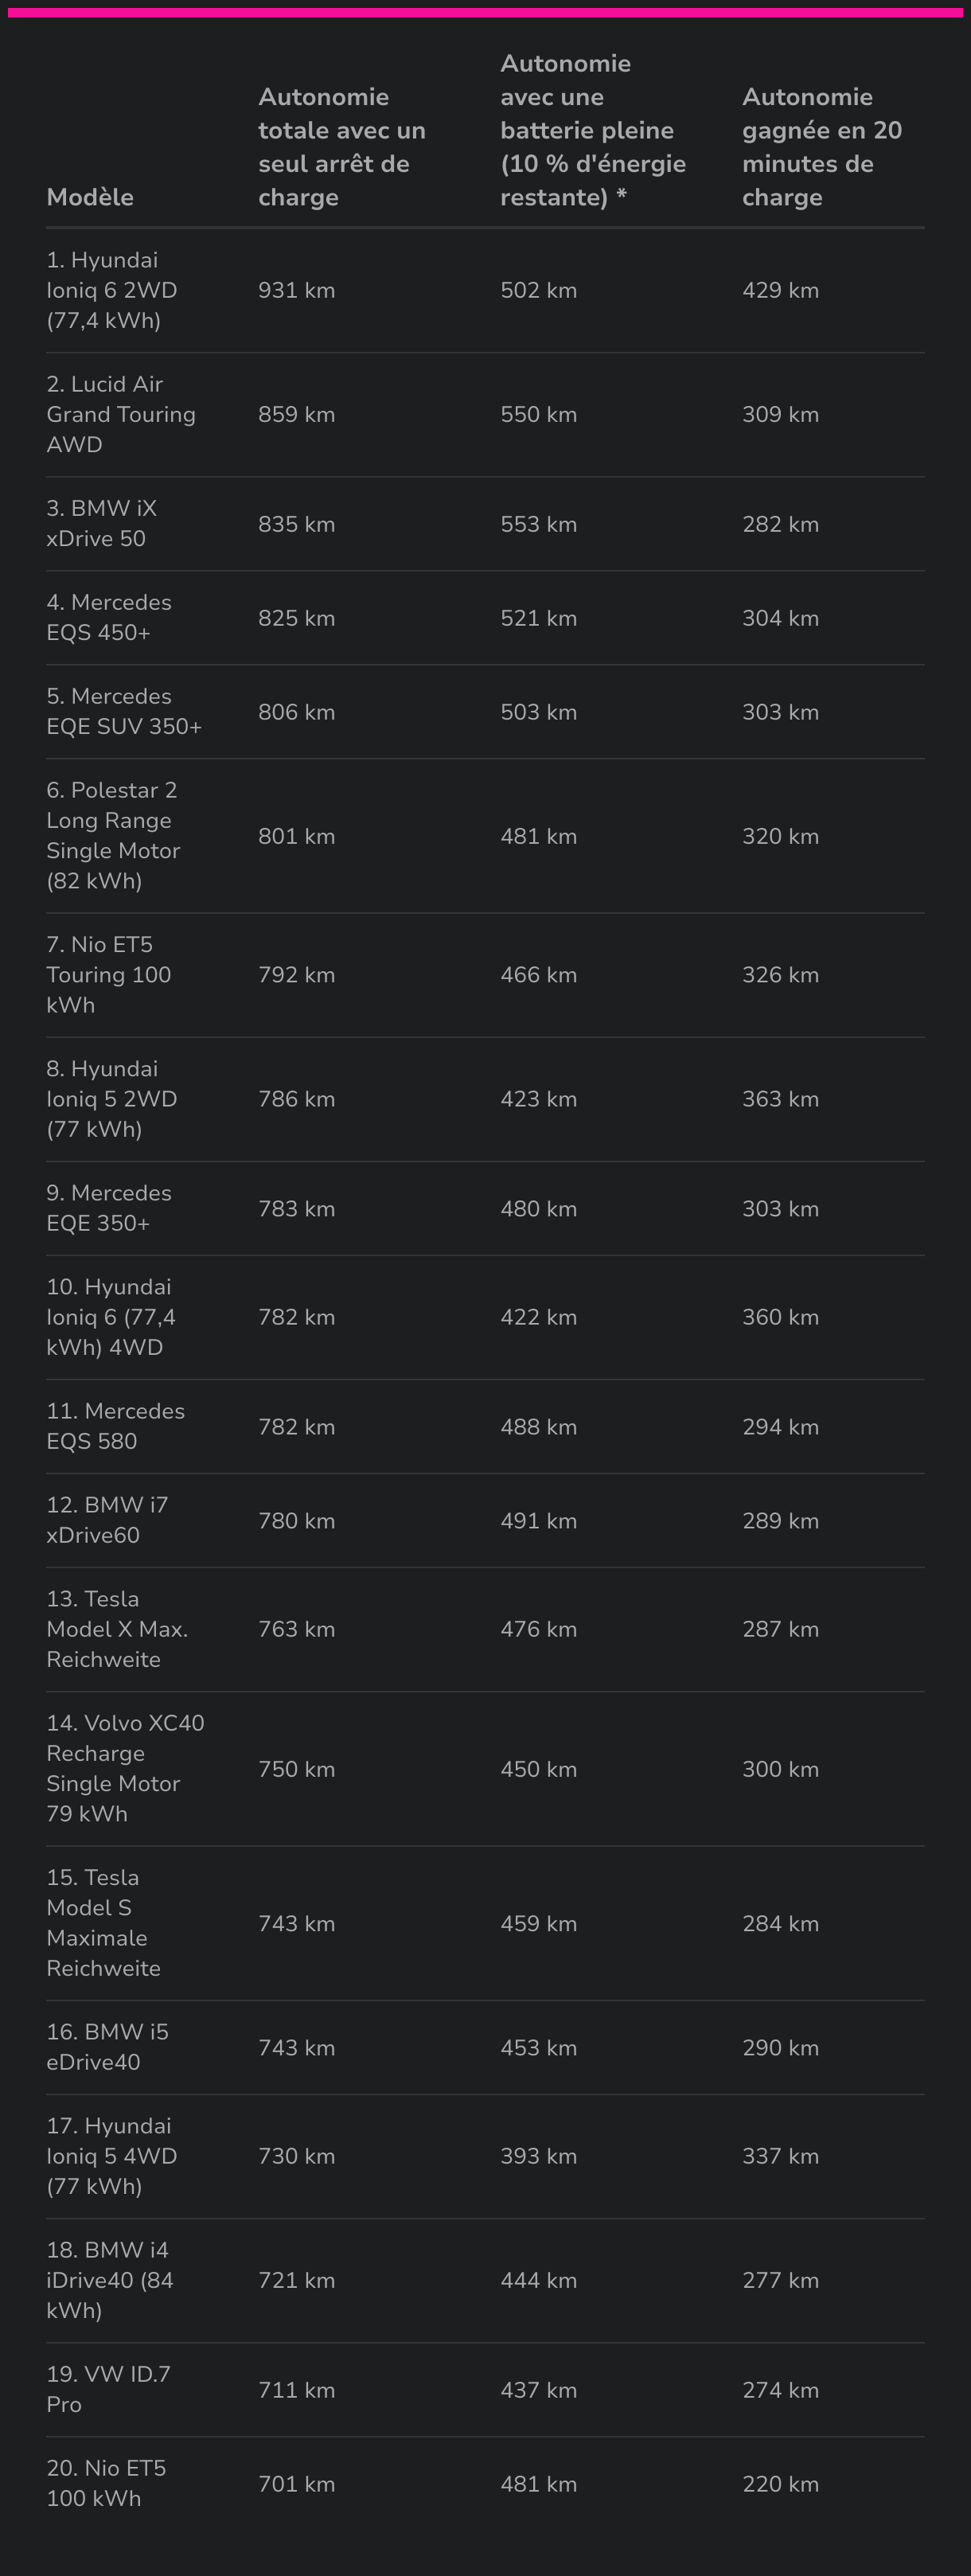Select the Nio ET5 Touring 100 kWh row
The height and width of the screenshot is (2576, 971).
tap(485, 975)
